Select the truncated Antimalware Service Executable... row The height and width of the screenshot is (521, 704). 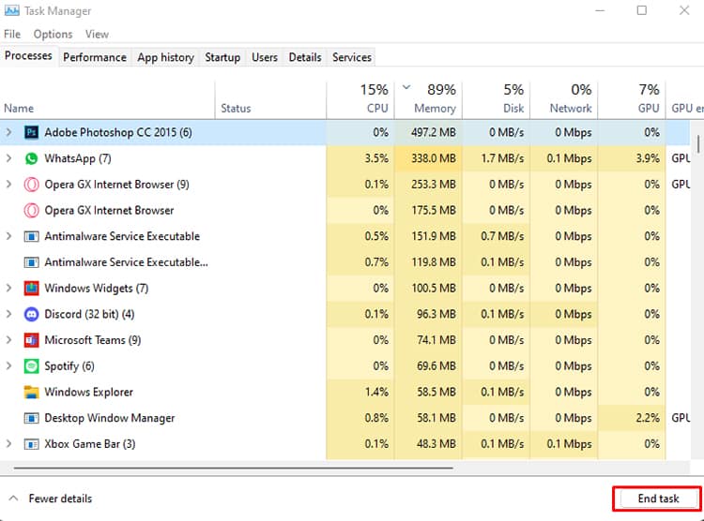coord(344,261)
